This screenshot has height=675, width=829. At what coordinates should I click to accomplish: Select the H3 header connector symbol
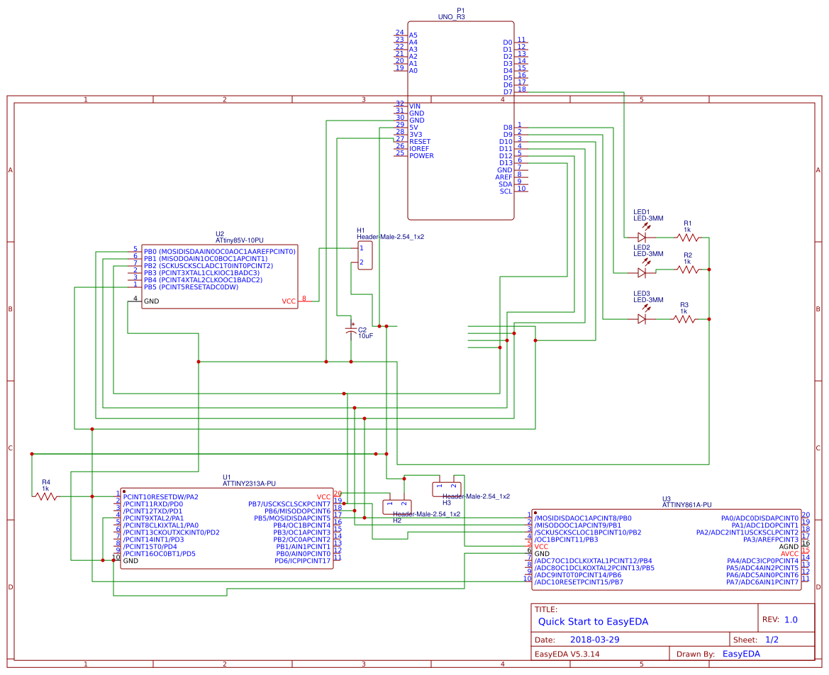(446, 489)
